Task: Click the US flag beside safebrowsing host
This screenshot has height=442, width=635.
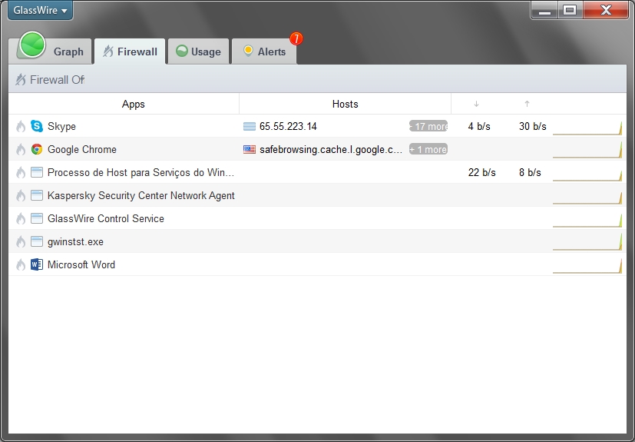Action: [x=250, y=150]
